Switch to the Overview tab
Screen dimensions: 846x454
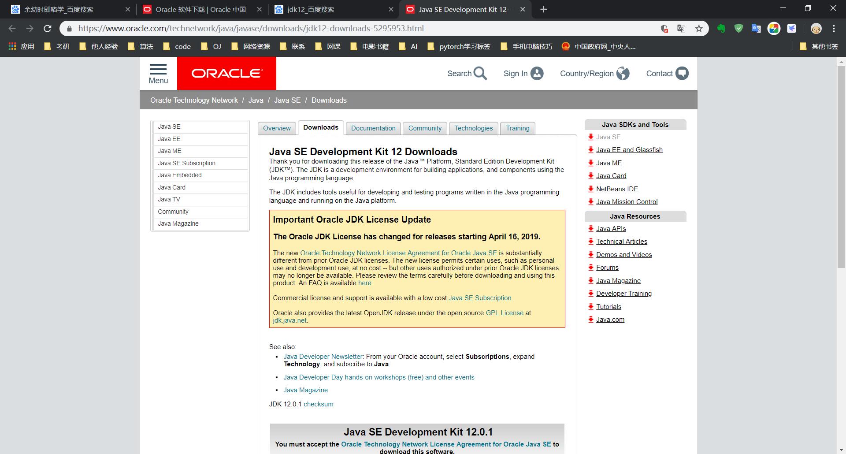coord(277,128)
